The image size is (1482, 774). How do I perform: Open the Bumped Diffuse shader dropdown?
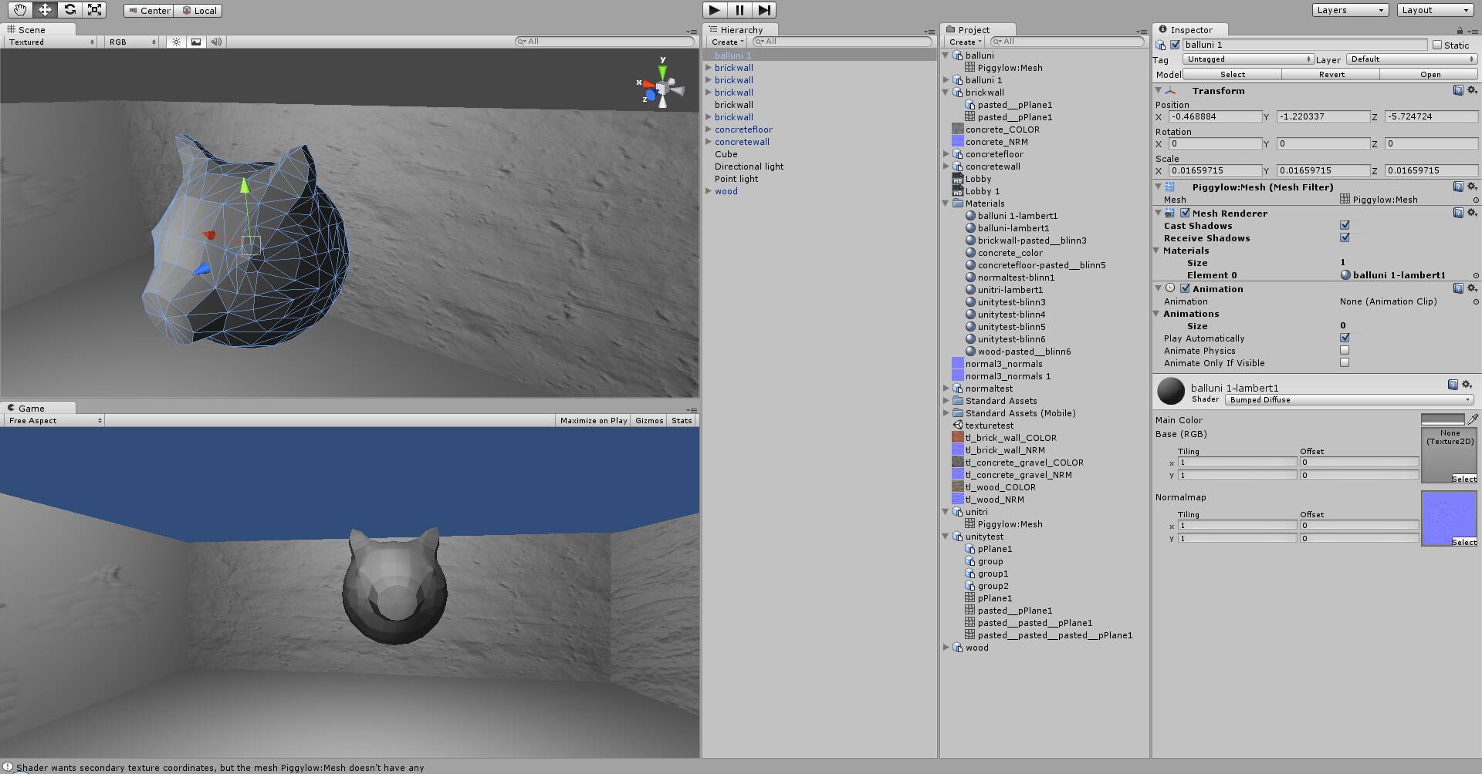tap(1348, 399)
